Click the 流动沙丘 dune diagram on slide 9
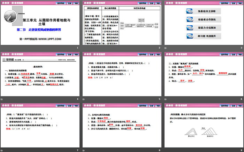The width and height of the screenshot is (244, 152). (209, 132)
